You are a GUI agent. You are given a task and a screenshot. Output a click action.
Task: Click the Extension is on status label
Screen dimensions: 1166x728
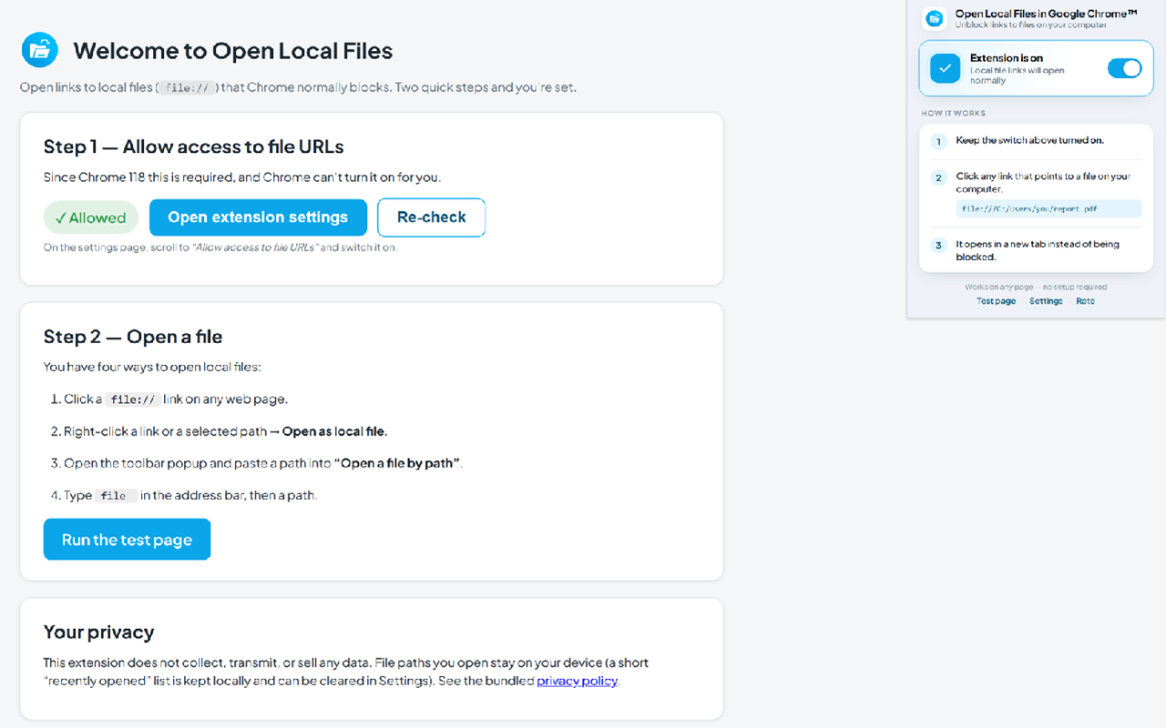tap(1007, 58)
